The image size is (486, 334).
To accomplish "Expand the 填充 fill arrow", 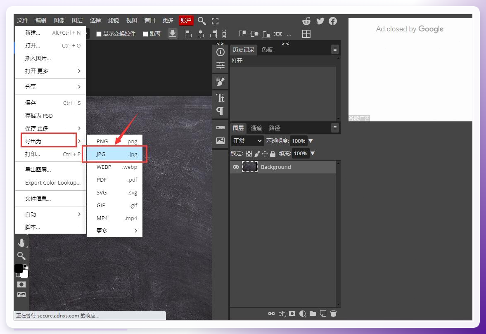I will pos(313,153).
